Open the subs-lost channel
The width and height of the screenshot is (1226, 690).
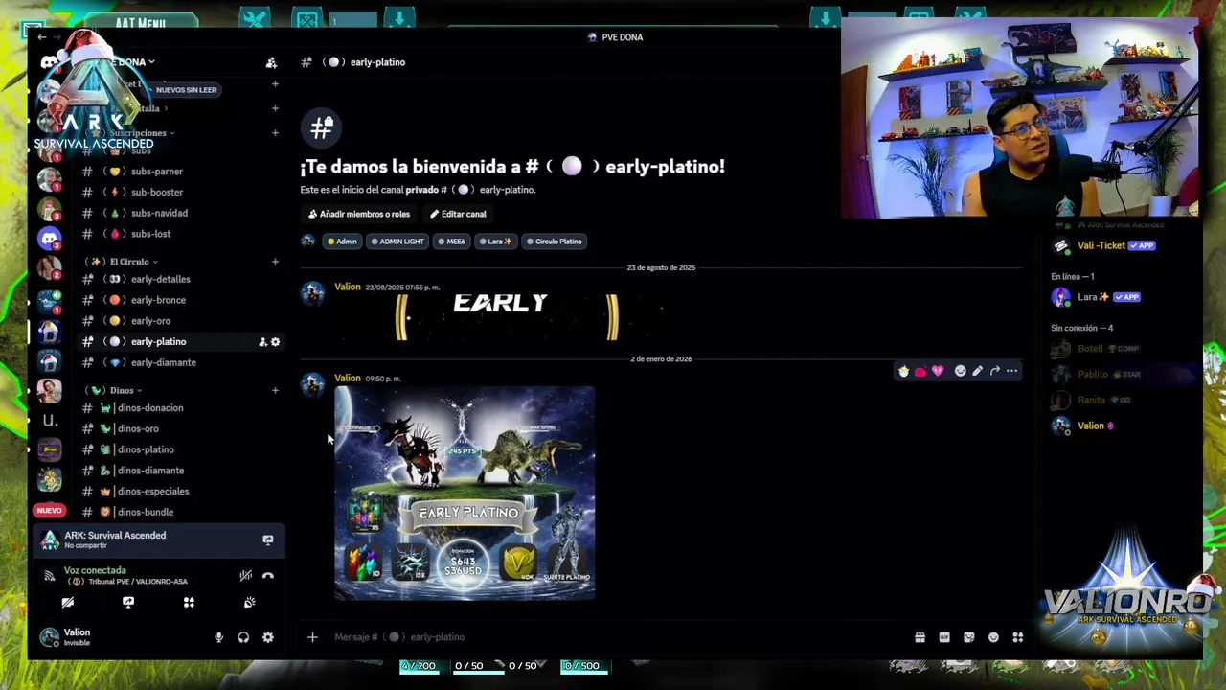[180, 234]
